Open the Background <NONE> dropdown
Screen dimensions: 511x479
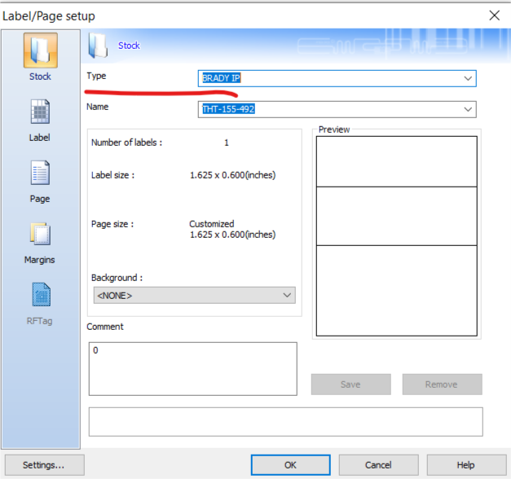pos(194,296)
